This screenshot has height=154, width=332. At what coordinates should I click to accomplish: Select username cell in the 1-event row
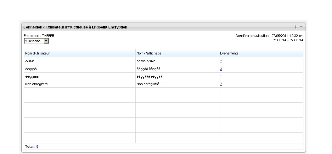pos(32,76)
